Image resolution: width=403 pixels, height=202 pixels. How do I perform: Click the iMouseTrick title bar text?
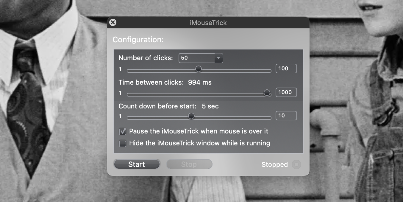pos(208,23)
